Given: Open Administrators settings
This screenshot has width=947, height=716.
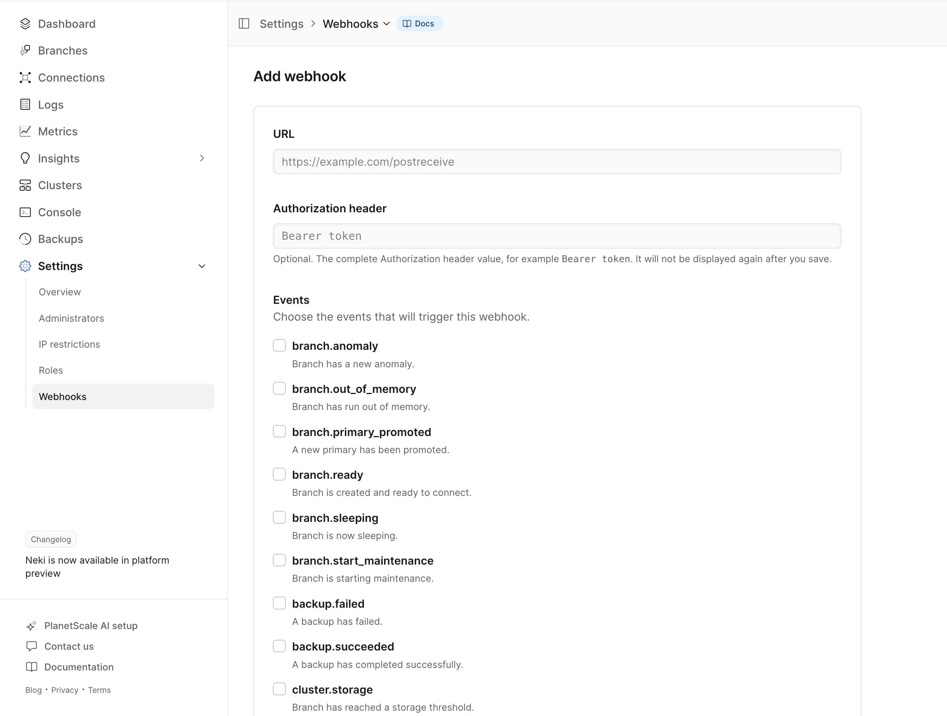Looking at the screenshot, I should 72,318.
